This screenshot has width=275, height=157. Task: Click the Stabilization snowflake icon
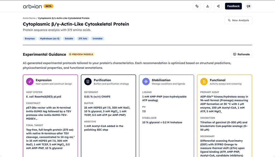click(x=146, y=81)
